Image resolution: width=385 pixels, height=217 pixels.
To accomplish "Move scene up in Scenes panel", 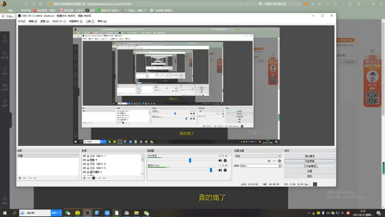I will [30, 178].
